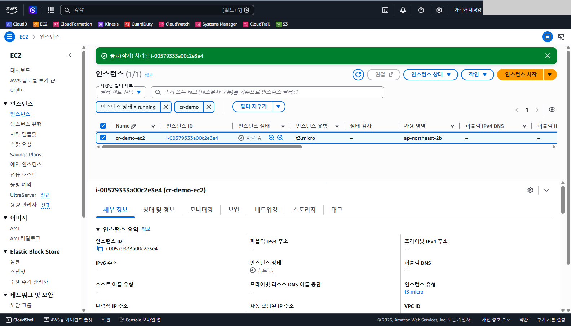Open the Actions dropdown button
The image size is (571, 326).
point(478,75)
